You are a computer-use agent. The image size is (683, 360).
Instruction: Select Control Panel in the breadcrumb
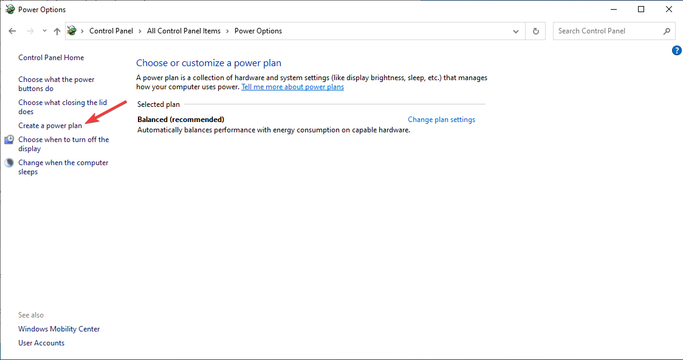coord(111,31)
